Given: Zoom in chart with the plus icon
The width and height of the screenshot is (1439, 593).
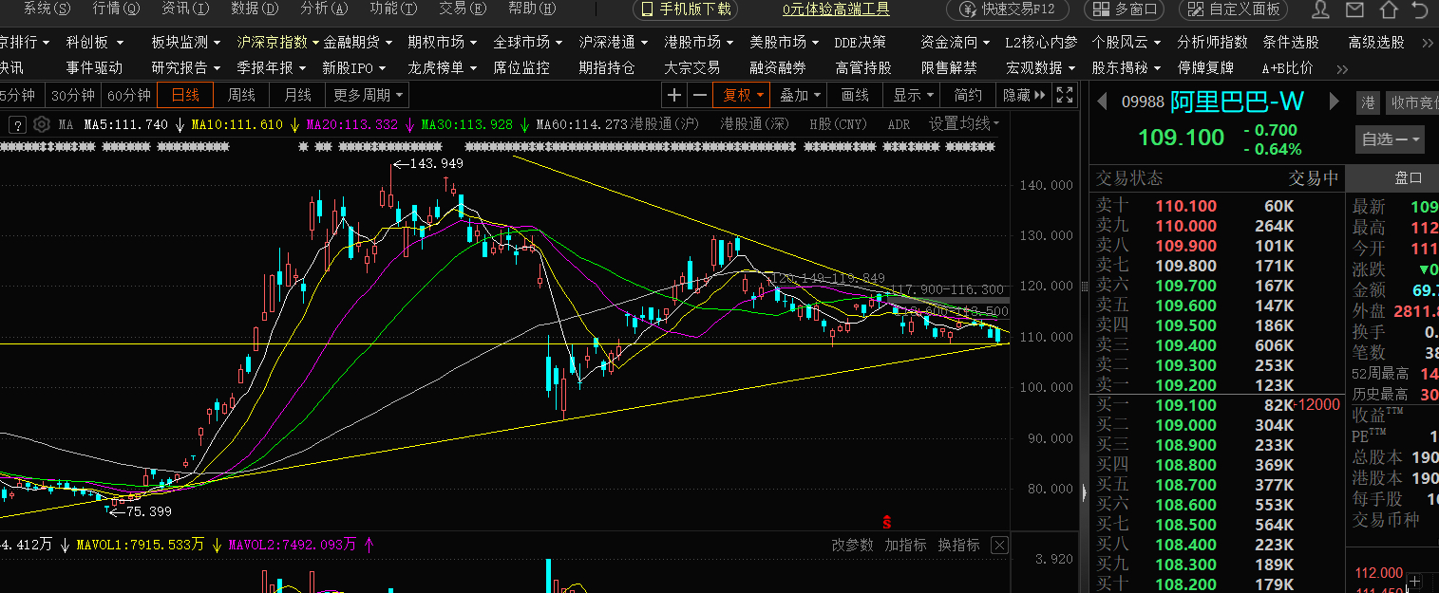Looking at the screenshot, I should pos(673,95).
